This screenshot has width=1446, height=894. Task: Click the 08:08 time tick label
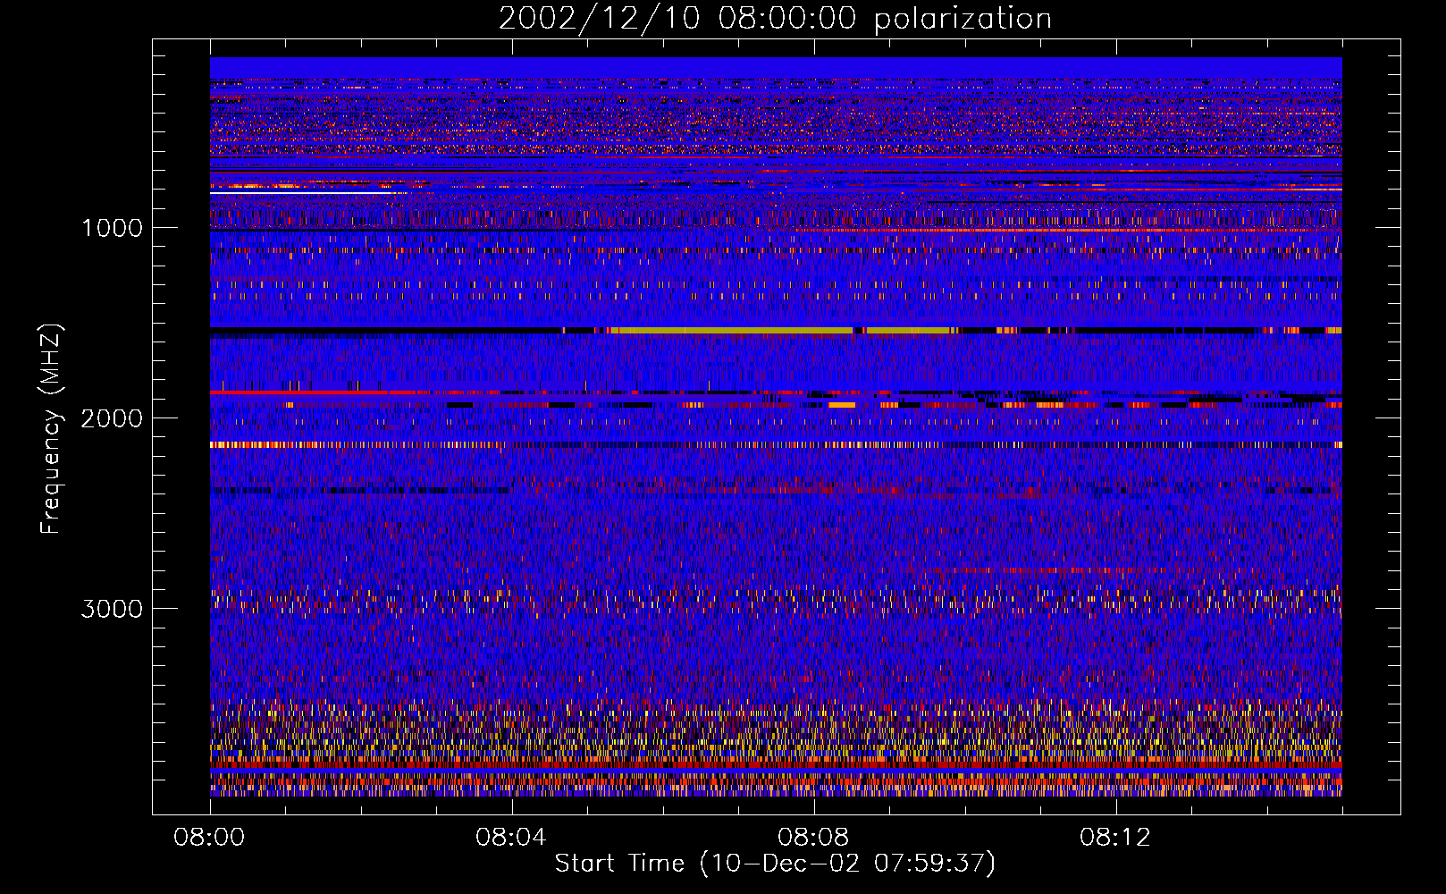click(x=813, y=838)
